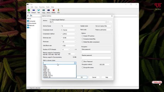Enable Delete files after compression checkbox
This screenshot has height=92, width=164.
click(x=83, y=42)
